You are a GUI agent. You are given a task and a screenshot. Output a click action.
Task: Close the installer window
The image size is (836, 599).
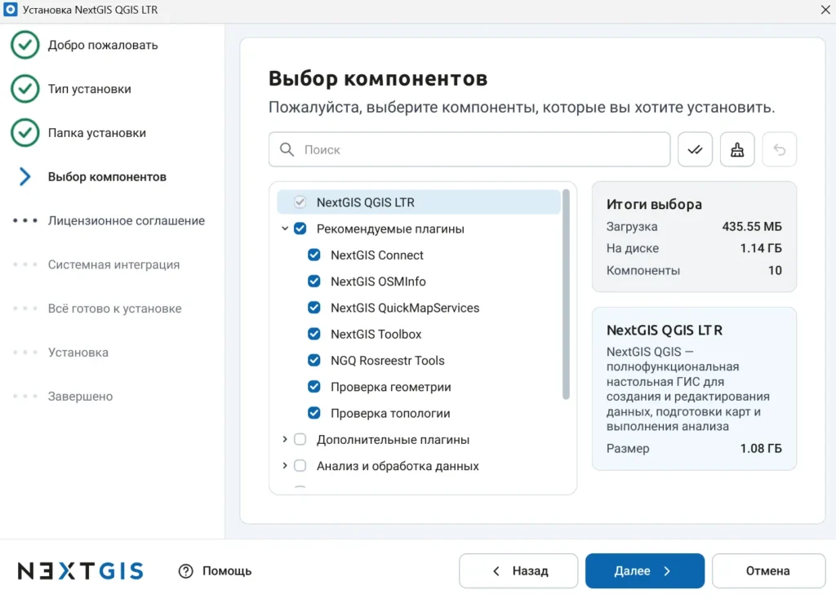tap(825, 10)
